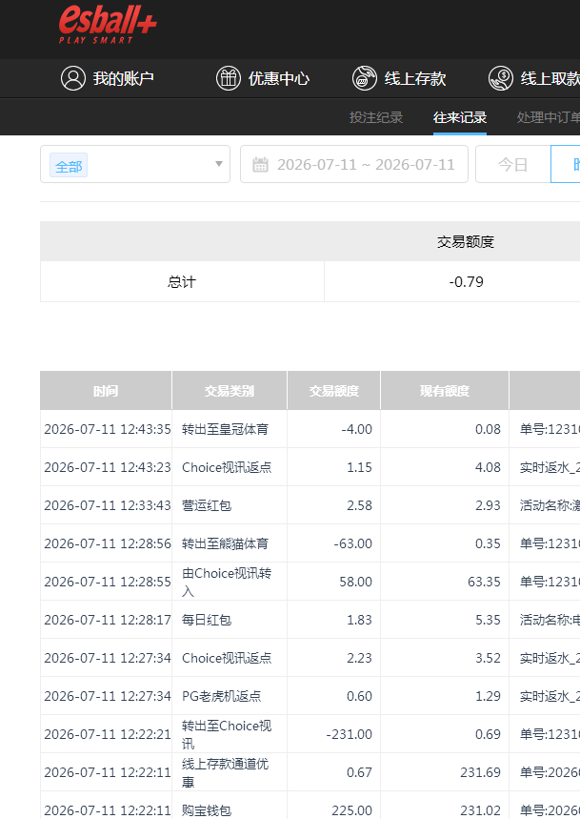
Task: Click the 线上取款 withdrawal icon
Action: click(x=501, y=78)
